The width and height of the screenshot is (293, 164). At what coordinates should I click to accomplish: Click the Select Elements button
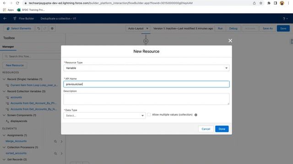tap(19, 28)
